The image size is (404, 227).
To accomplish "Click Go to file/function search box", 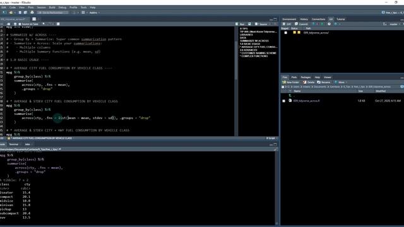I will [53, 13].
